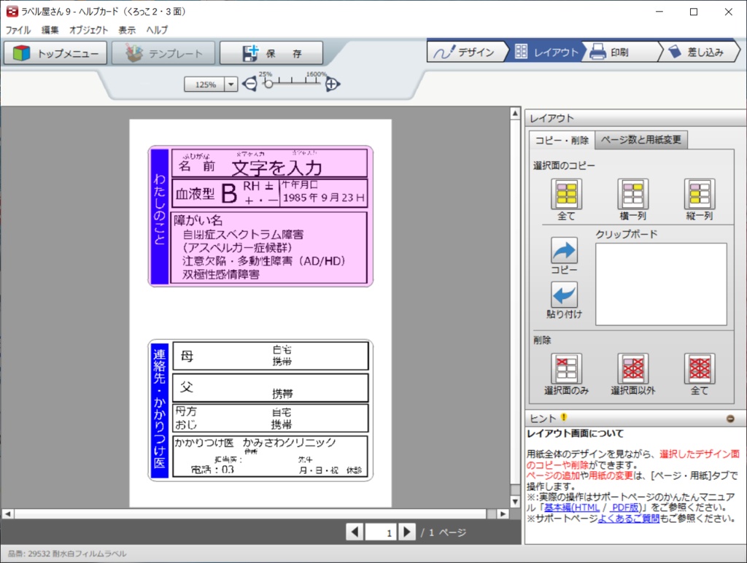Click the 父 contact row
The image size is (747, 563).
tap(270, 388)
